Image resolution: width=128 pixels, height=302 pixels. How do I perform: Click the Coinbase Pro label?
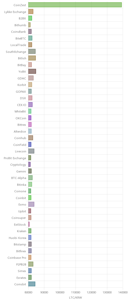tap(17, 258)
